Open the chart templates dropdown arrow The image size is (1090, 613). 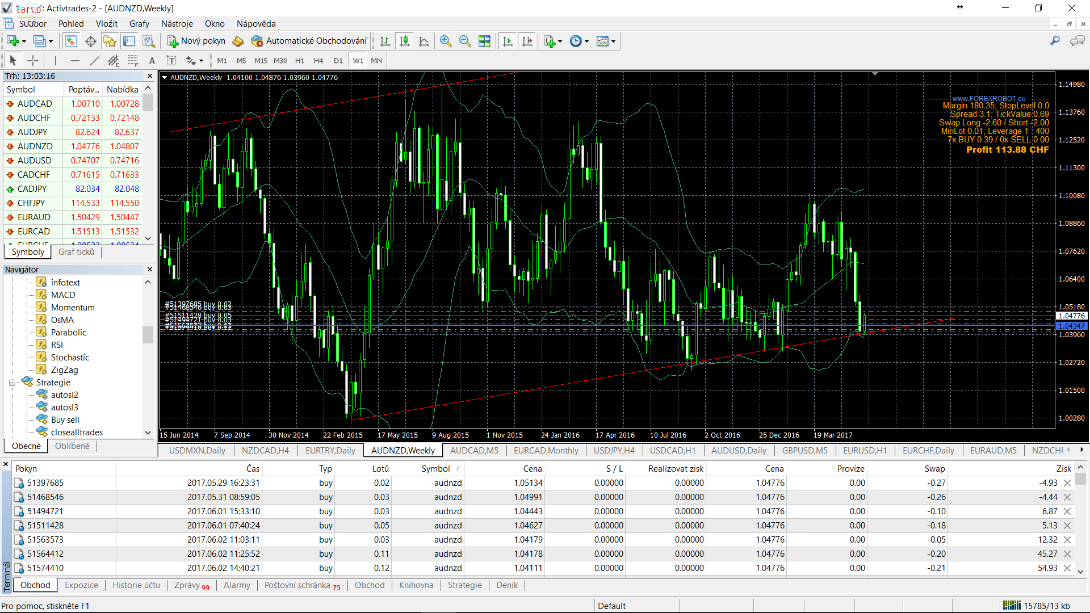(x=614, y=41)
